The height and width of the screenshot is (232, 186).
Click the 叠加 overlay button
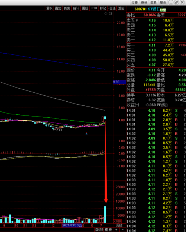click(x=58, y=8)
